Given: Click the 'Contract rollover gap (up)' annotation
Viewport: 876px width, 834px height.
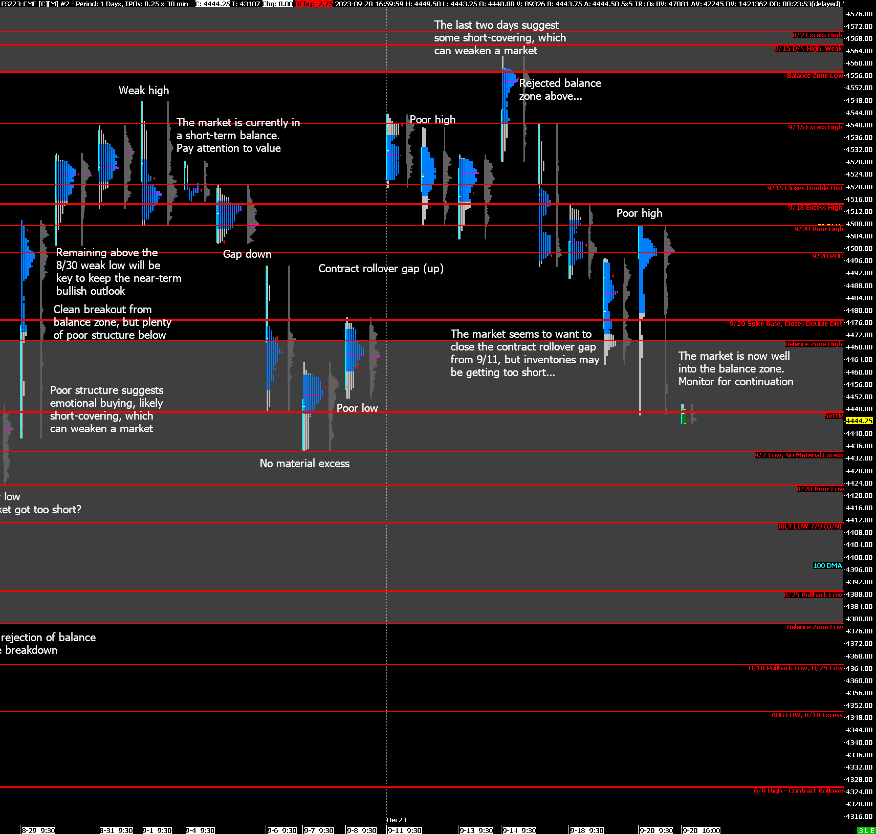Looking at the screenshot, I should pyautogui.click(x=381, y=269).
